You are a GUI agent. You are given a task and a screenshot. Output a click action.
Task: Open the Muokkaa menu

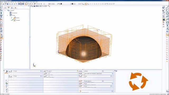tap(6, 2)
